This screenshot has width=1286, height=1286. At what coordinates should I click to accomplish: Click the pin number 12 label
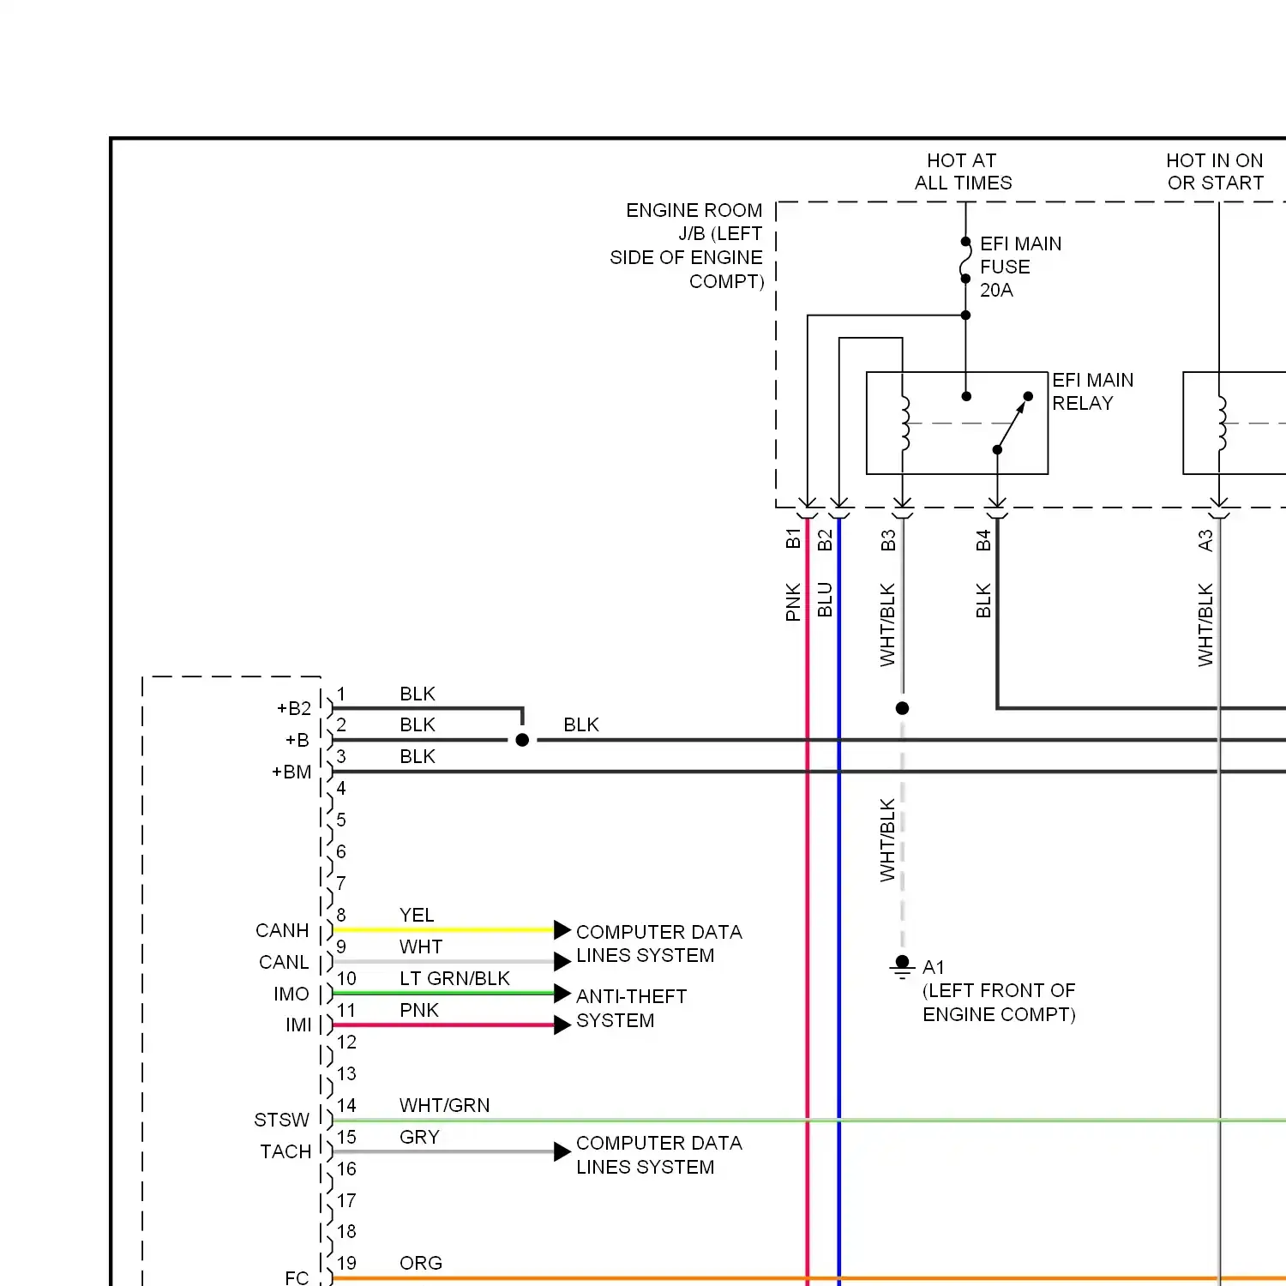(x=346, y=1042)
